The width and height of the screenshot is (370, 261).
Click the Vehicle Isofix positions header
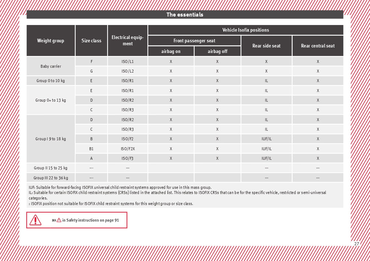coord(245,30)
